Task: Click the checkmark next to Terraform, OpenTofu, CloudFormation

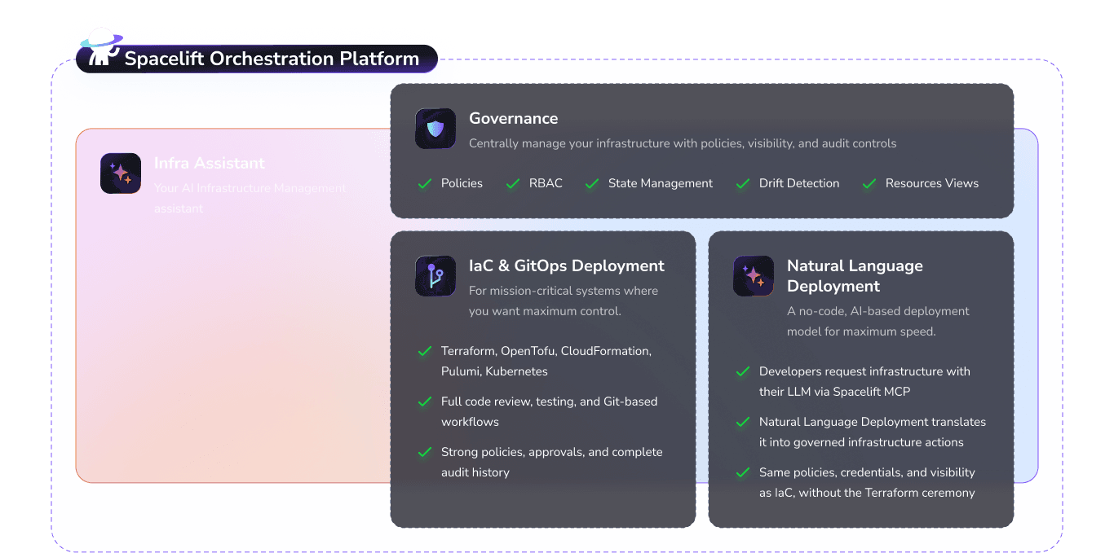Action: (425, 351)
